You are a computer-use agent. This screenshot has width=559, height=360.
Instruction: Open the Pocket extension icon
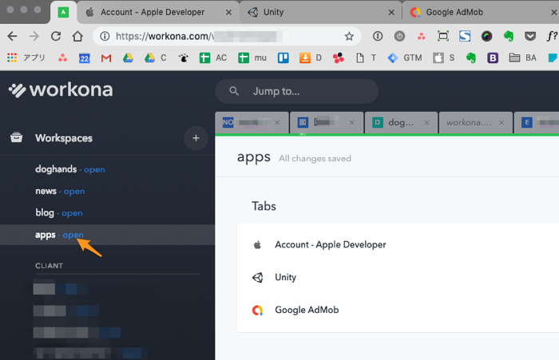pyautogui.click(x=530, y=36)
